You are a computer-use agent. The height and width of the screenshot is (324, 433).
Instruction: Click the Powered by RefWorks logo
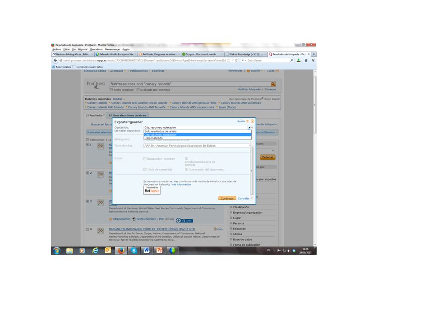tap(152, 190)
